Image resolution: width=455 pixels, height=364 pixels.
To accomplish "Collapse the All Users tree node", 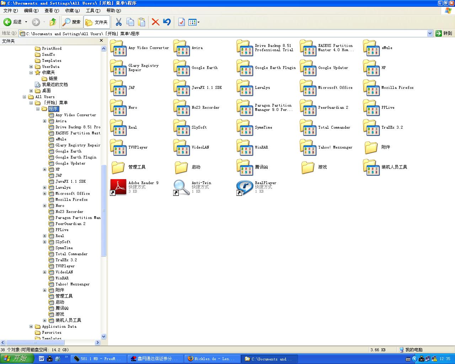I will [24, 97].
